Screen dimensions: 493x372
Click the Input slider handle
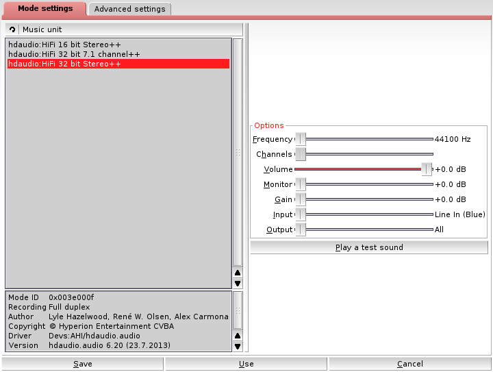click(300, 214)
